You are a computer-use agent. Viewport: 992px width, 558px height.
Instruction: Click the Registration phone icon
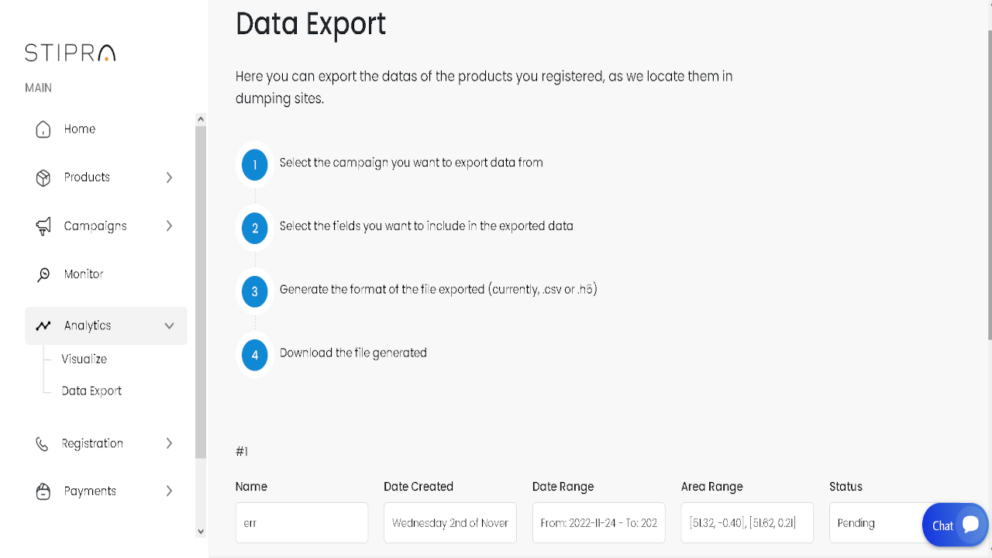pyautogui.click(x=42, y=444)
